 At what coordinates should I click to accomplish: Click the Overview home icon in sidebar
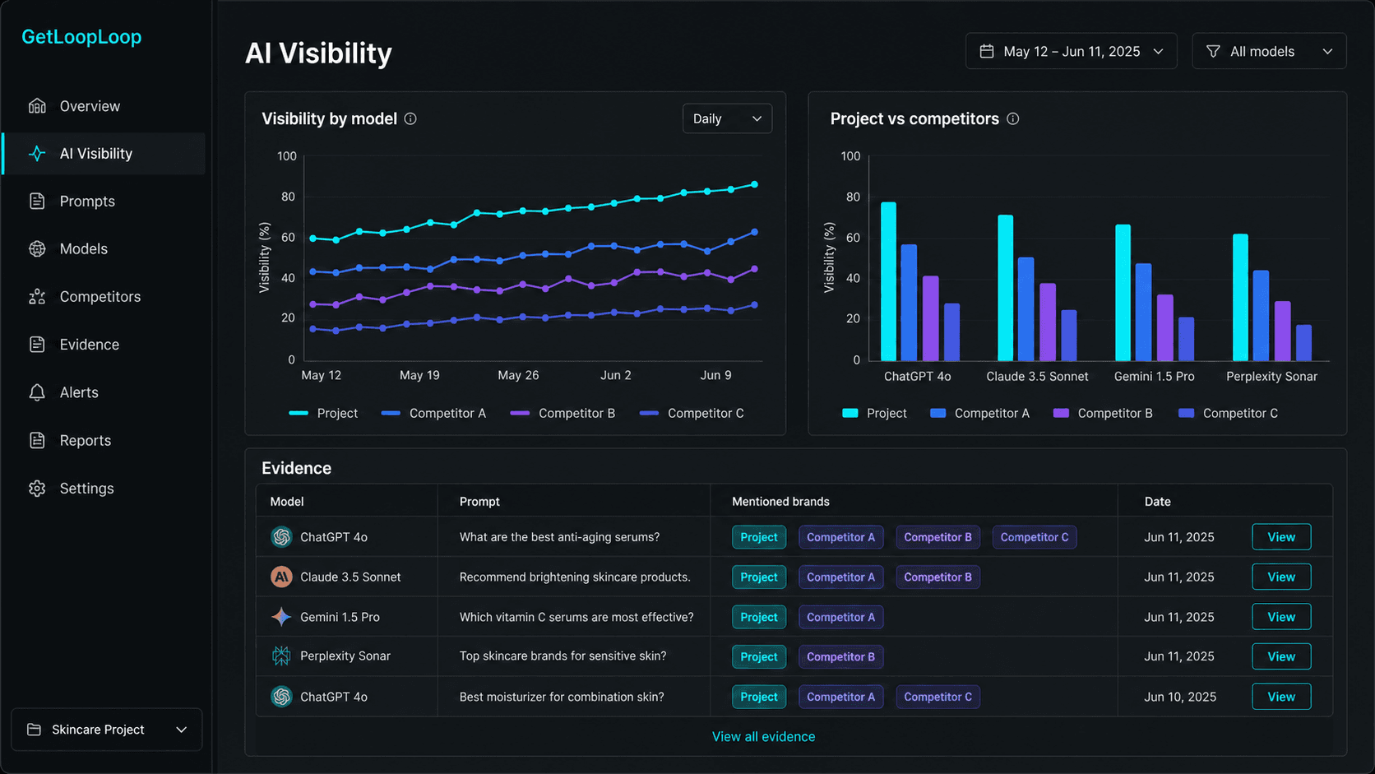[37, 106]
